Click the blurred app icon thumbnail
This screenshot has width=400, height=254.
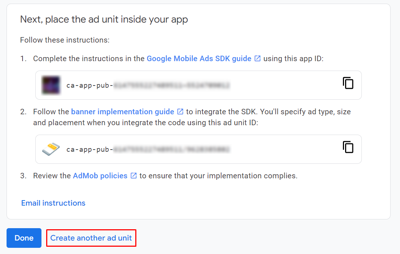(51, 85)
